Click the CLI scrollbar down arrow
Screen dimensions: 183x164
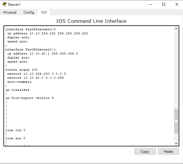click(176, 143)
